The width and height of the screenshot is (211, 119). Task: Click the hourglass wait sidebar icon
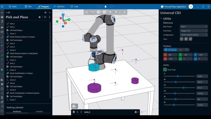pyautogui.click(x=2, y=97)
